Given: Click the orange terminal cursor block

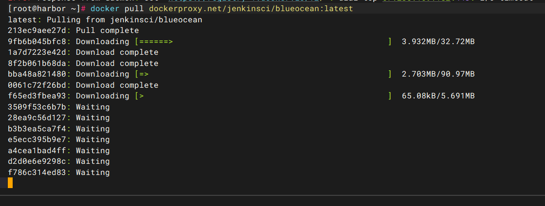Looking at the screenshot, I should tap(10, 183).
